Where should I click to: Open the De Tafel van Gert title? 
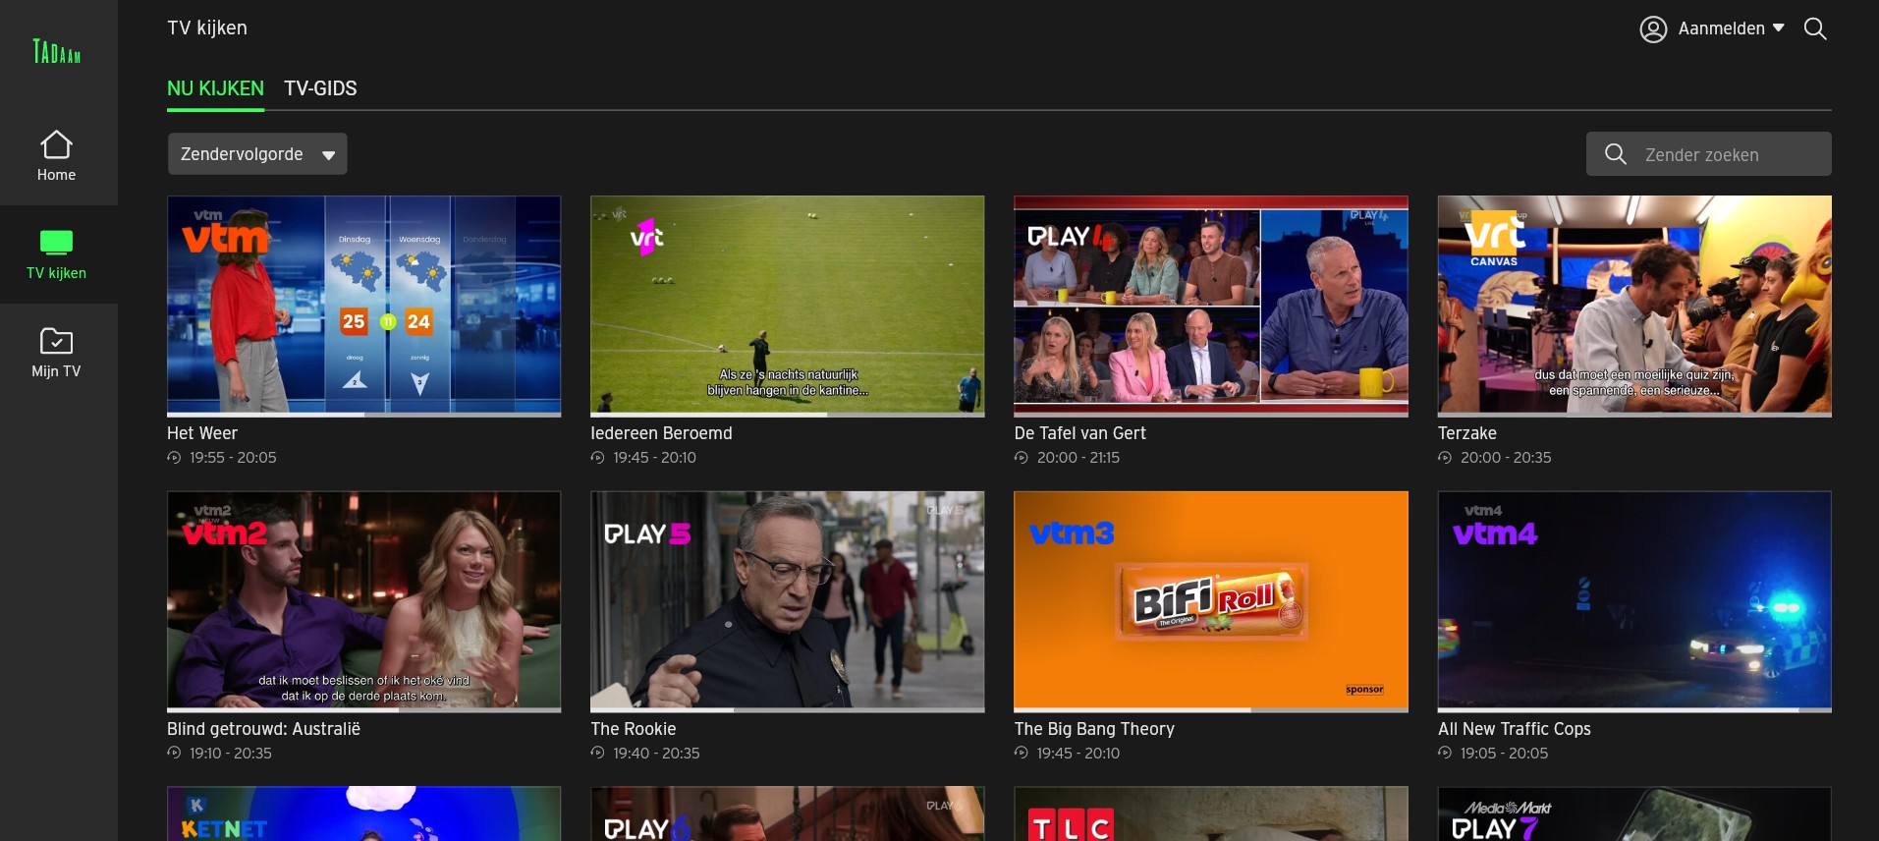click(x=1079, y=433)
